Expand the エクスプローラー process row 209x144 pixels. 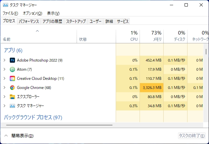tap(4, 97)
